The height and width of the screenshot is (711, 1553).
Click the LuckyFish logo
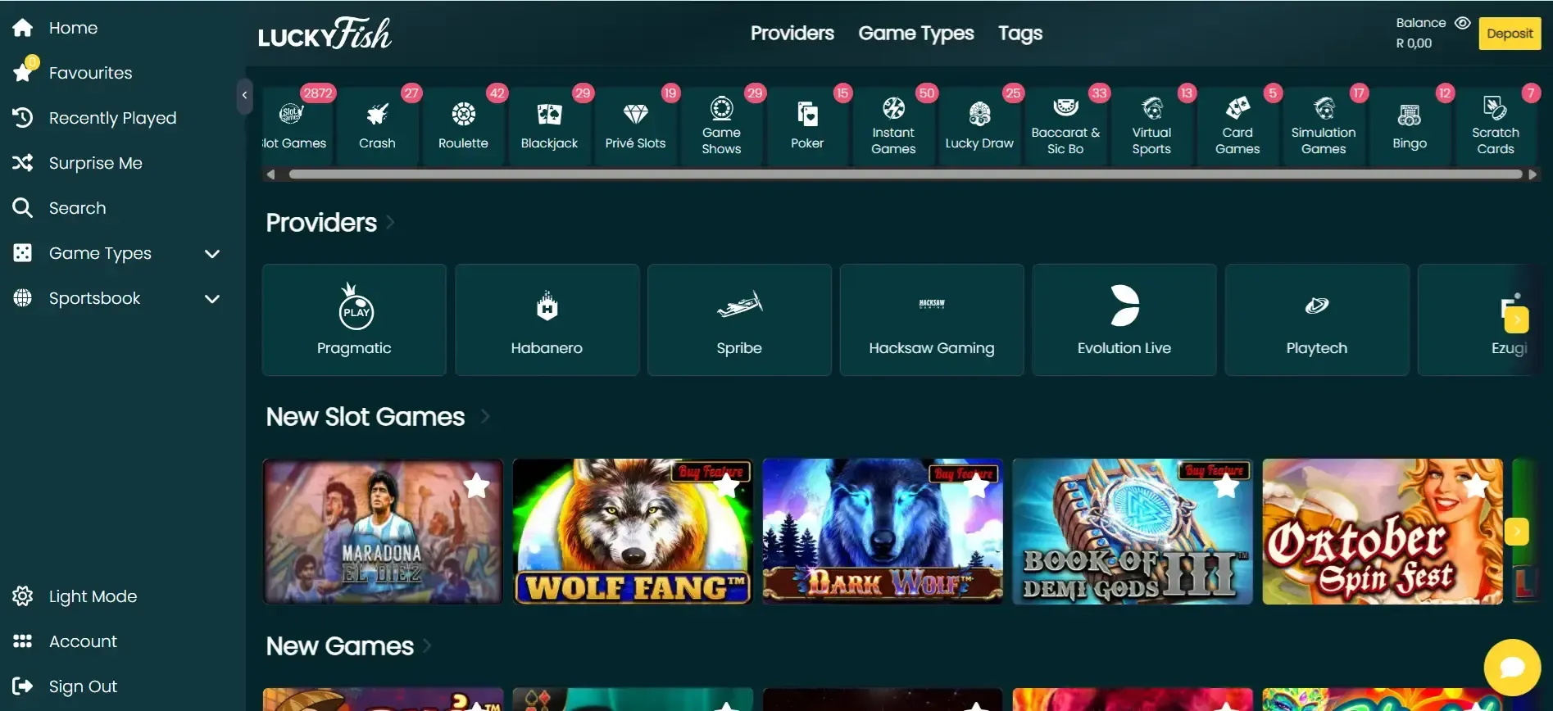[x=325, y=34]
